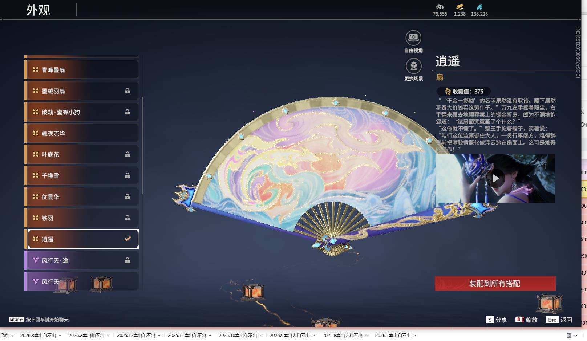Image resolution: width=587 pixels, height=341 pixels.
Task: Toggle selection of the 铁羽 fan
Action: (x=82, y=218)
